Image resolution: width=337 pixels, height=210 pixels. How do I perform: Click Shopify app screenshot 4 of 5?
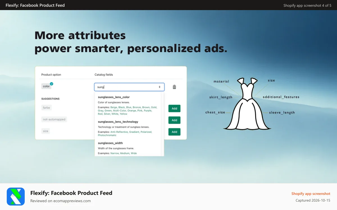307,5
